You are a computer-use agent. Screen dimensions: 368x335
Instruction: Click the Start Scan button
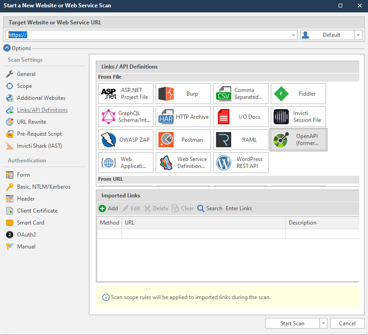coord(292,323)
